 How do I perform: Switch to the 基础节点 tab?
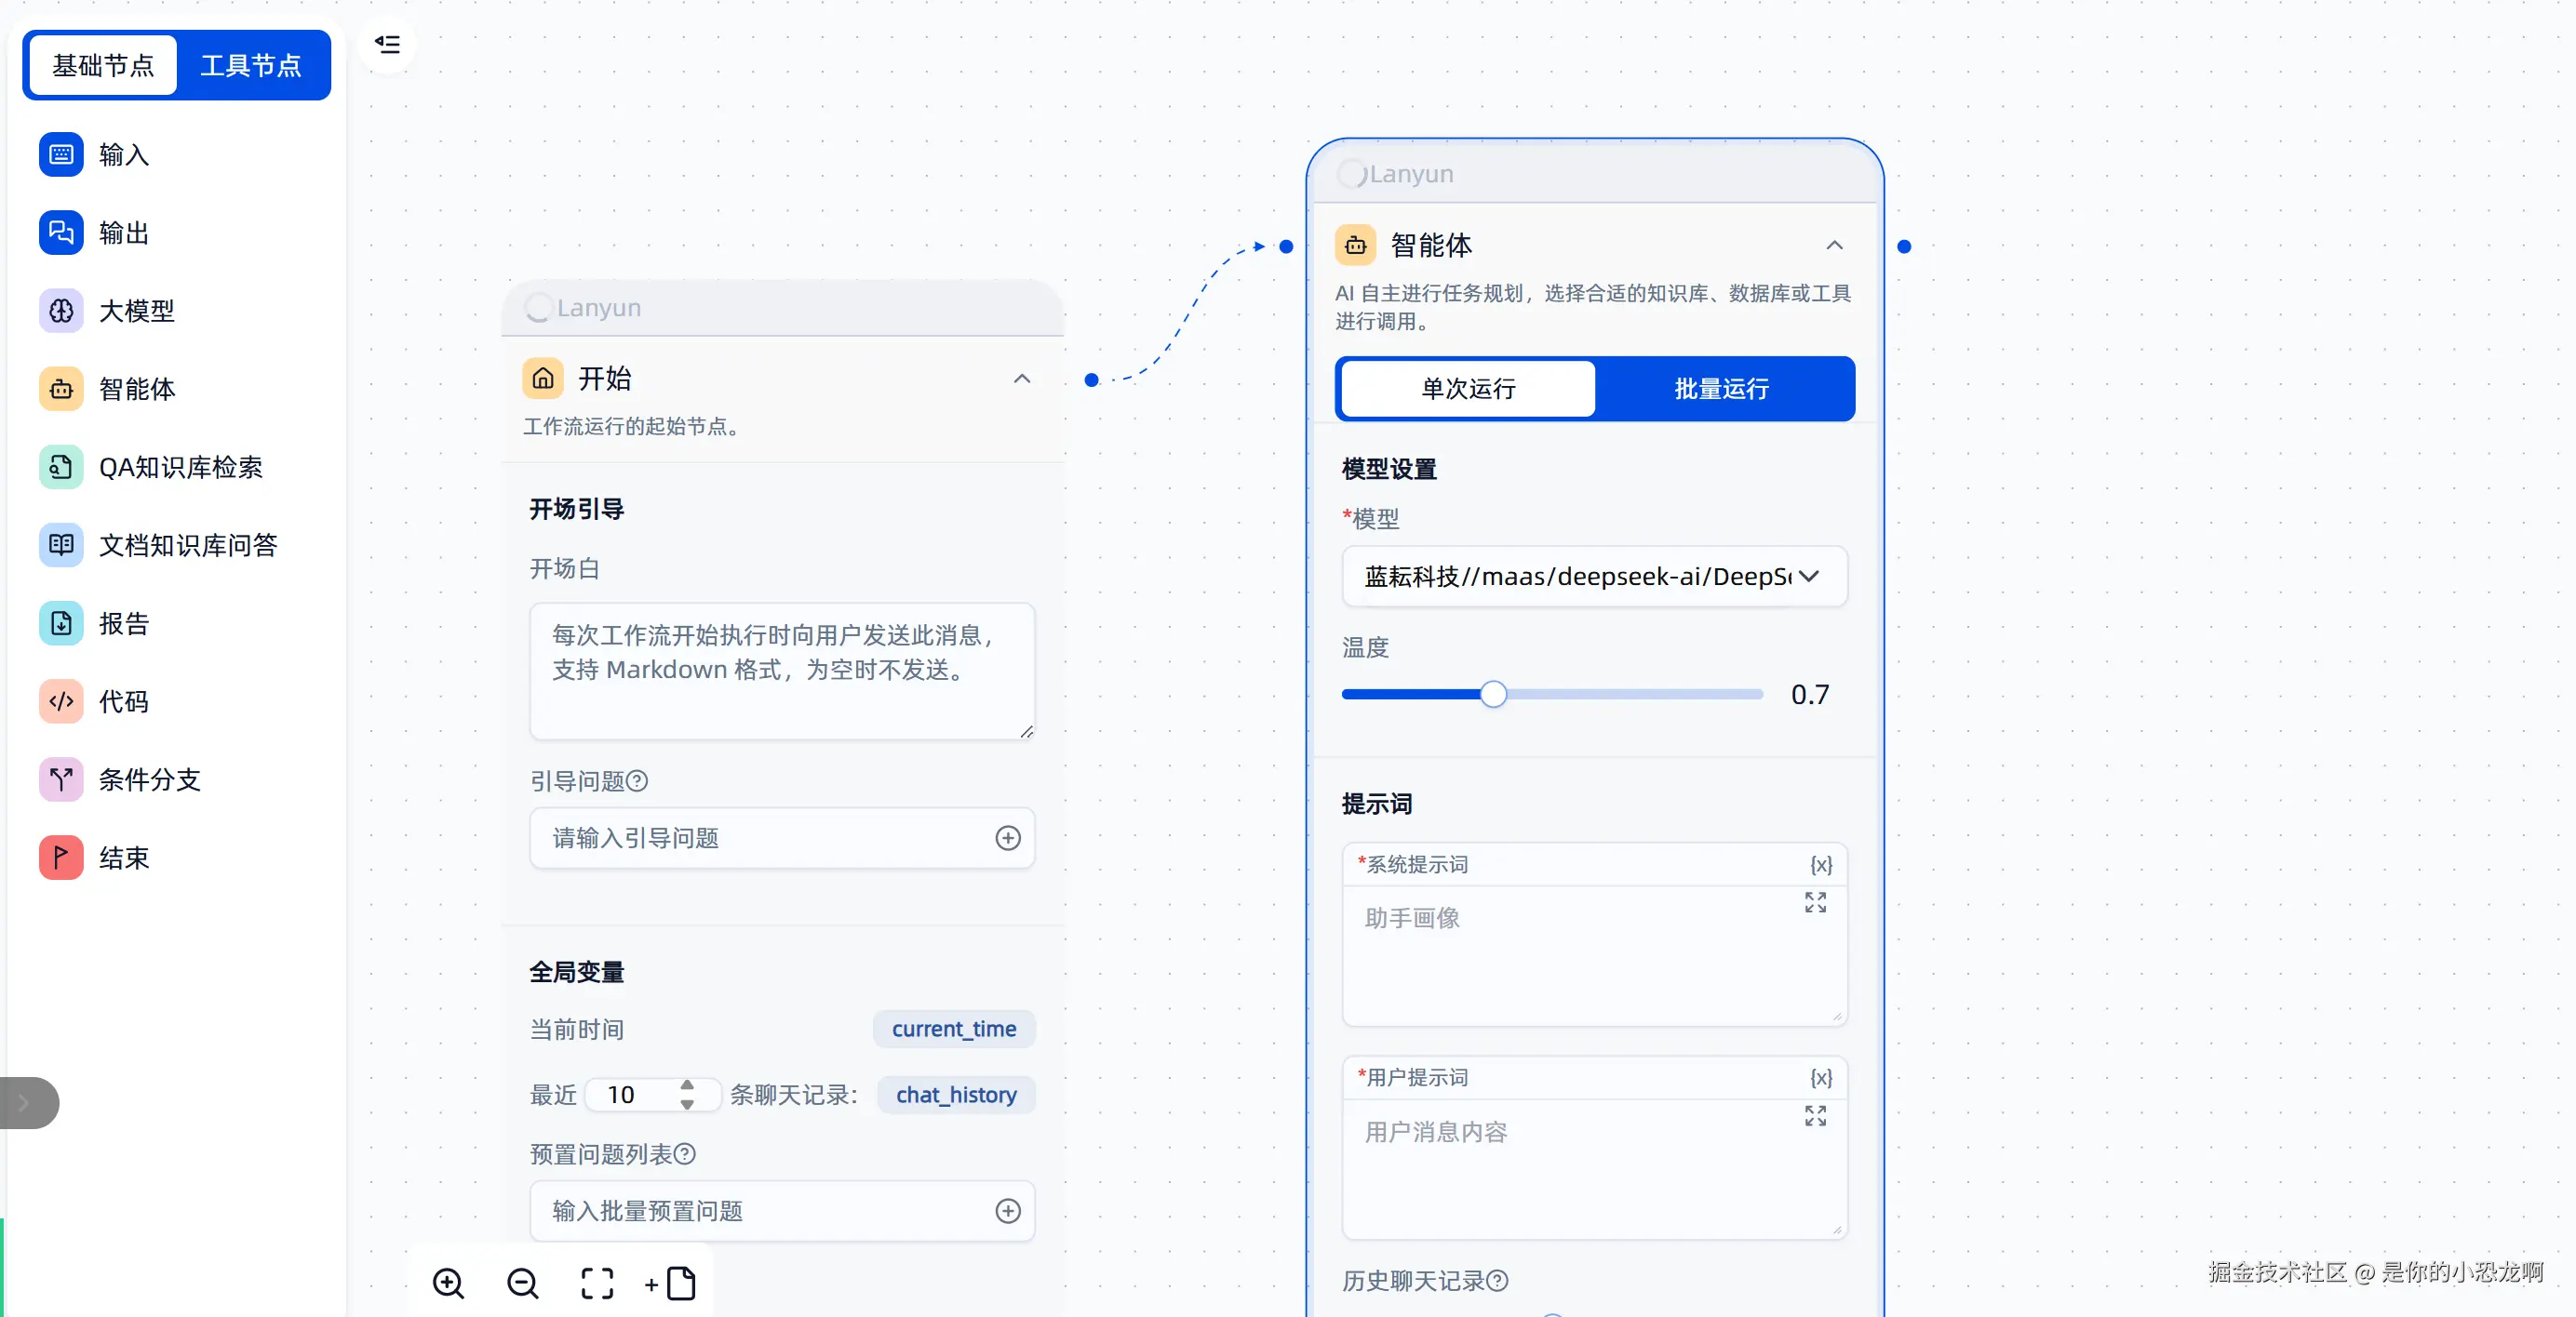(x=103, y=66)
